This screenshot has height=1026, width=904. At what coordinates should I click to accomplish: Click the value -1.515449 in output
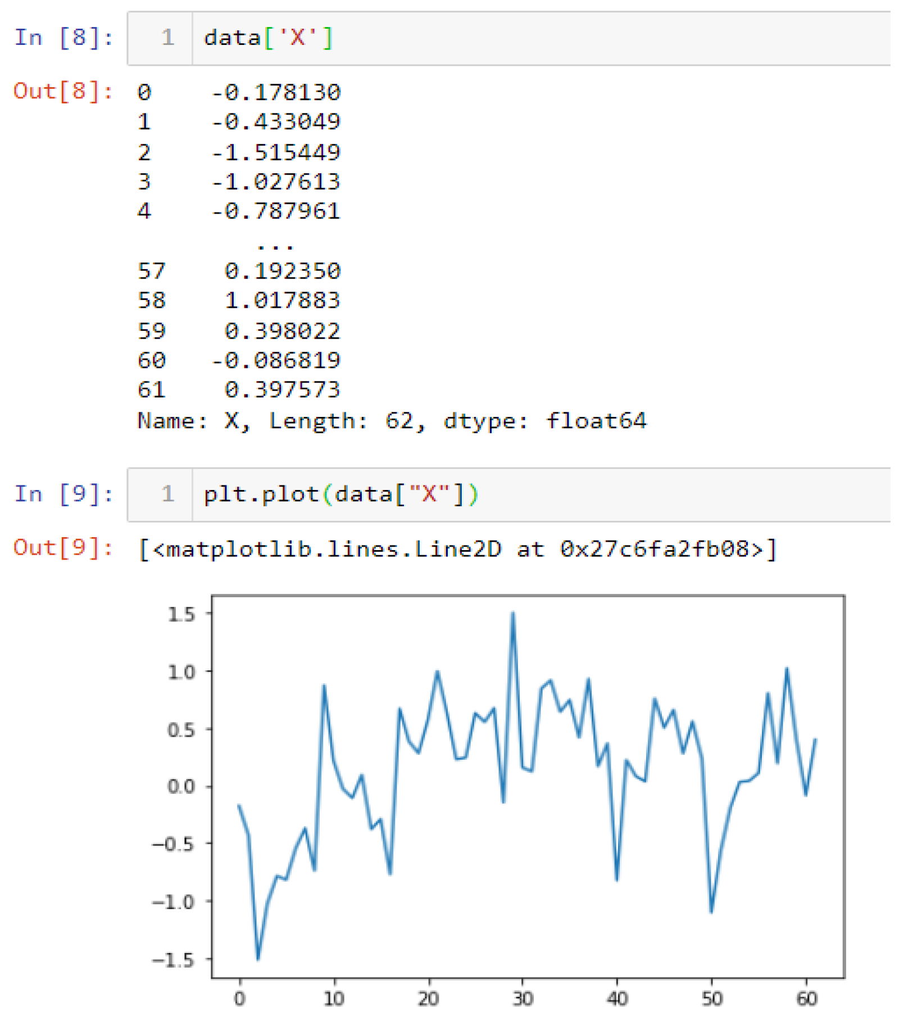click(275, 152)
